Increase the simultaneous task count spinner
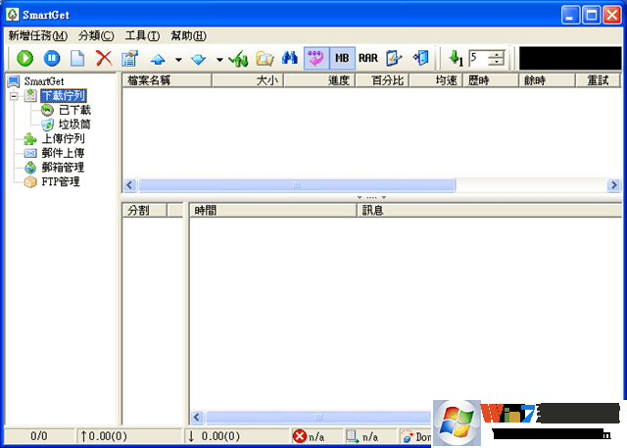Image resolution: width=627 pixels, height=448 pixels. pyautogui.click(x=498, y=54)
